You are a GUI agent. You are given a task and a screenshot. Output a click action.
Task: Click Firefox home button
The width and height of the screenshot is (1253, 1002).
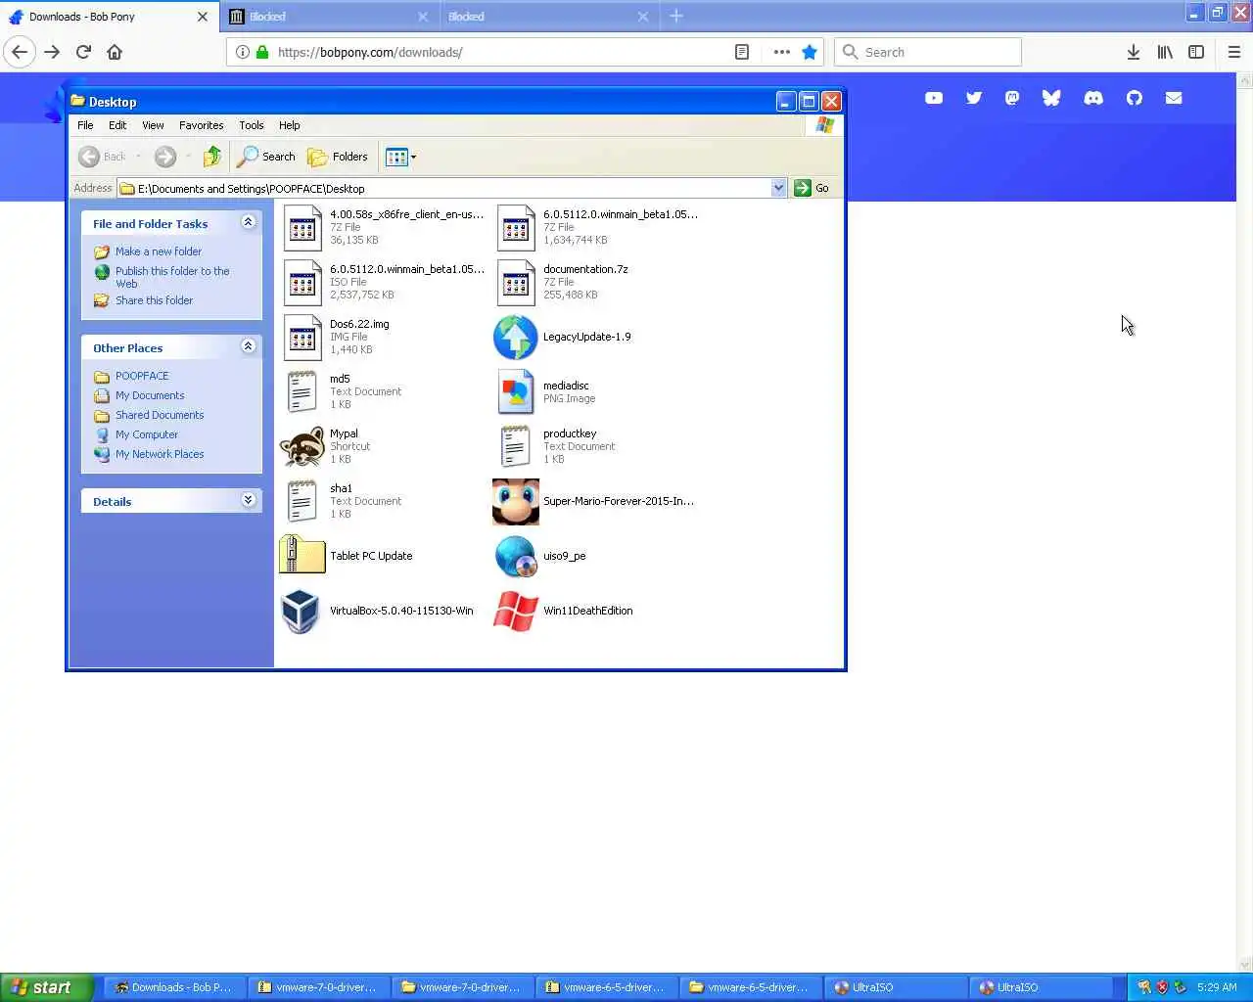click(x=115, y=52)
